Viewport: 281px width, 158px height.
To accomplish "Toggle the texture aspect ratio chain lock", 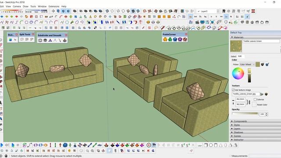I will pyautogui.click(x=248, y=102).
